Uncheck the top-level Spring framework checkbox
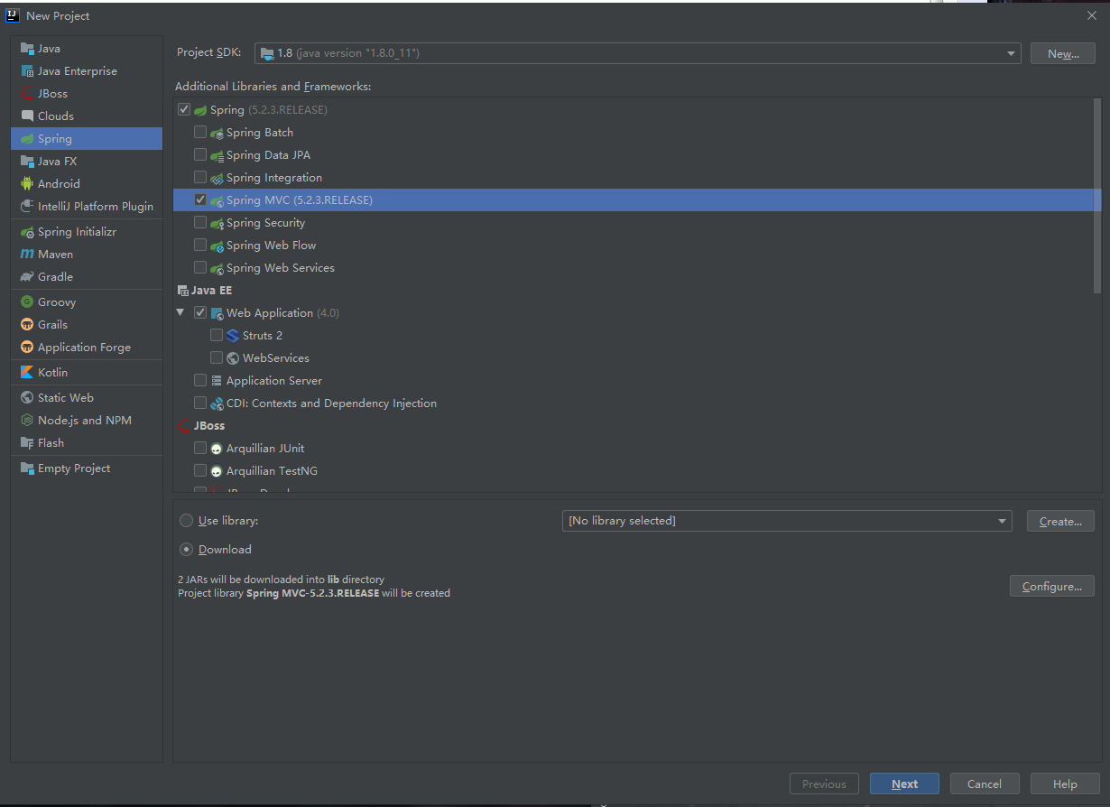Image resolution: width=1110 pixels, height=807 pixels. click(184, 109)
